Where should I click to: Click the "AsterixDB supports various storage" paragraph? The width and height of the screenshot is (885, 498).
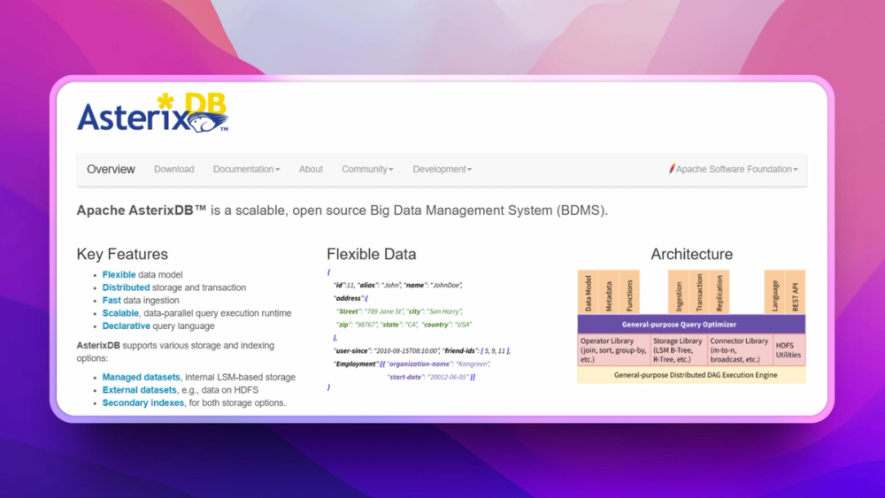(175, 352)
